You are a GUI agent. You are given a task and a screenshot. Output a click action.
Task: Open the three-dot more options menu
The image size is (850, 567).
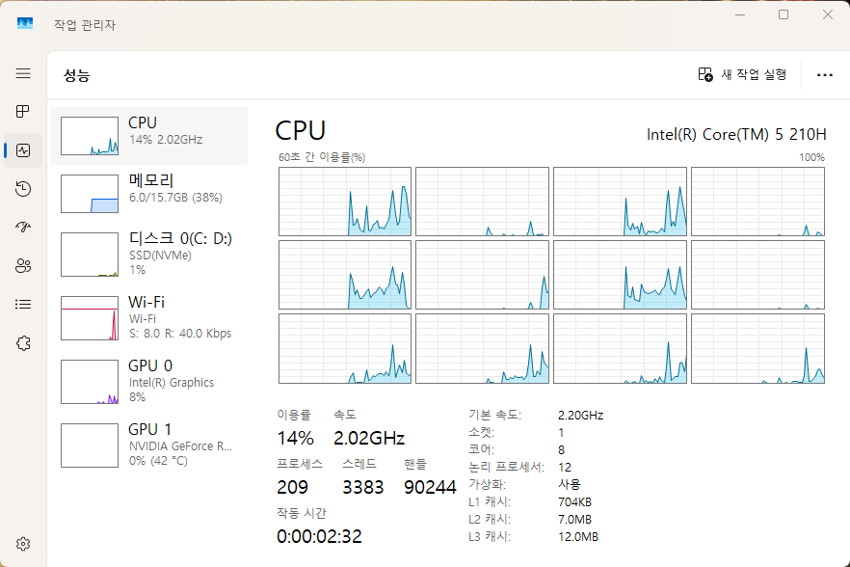(824, 74)
